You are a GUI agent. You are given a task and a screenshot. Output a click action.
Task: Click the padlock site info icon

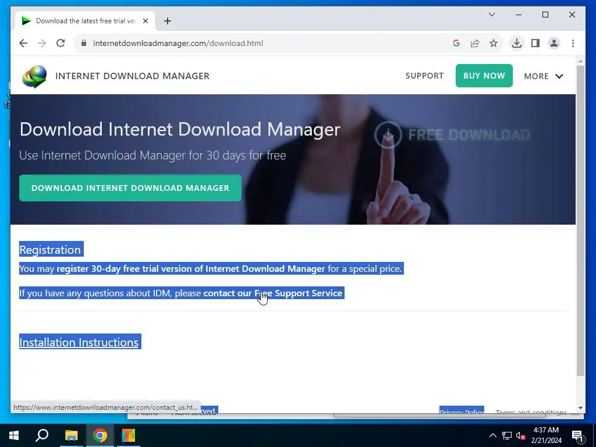click(84, 43)
